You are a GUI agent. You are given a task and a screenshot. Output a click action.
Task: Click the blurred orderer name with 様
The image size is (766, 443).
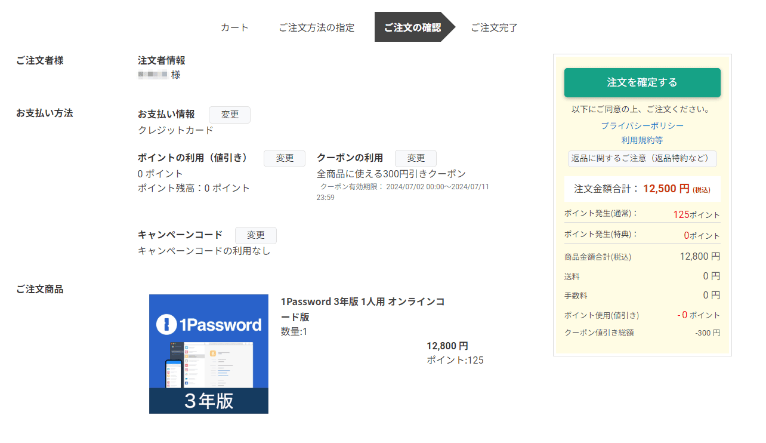(159, 75)
